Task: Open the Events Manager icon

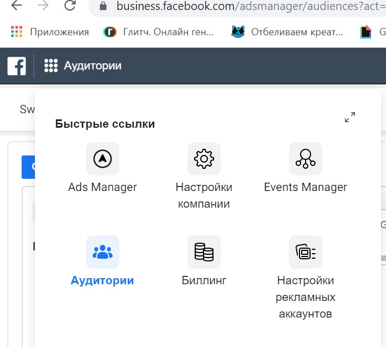Action: tap(305, 159)
